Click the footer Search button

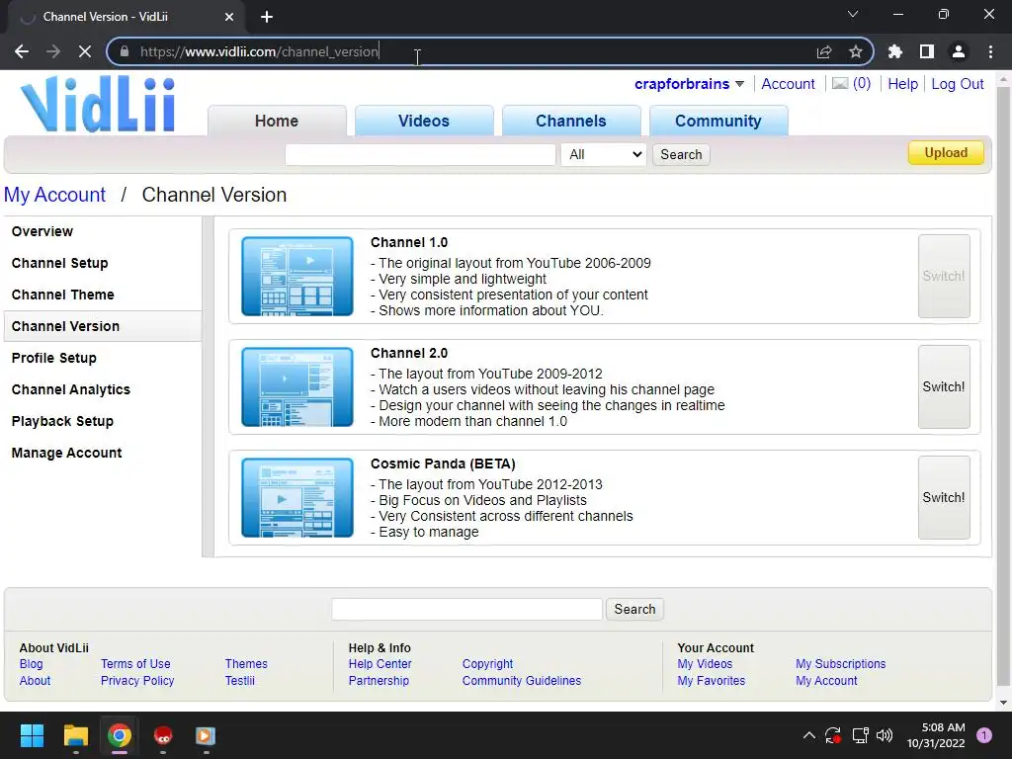click(x=634, y=609)
